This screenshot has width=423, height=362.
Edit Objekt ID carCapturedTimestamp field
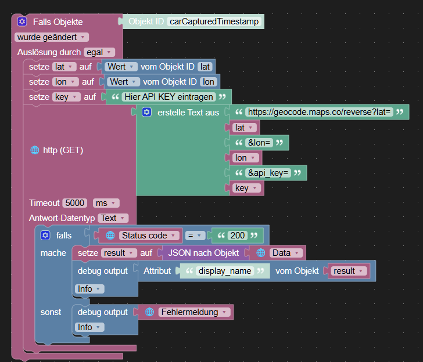[x=214, y=21]
